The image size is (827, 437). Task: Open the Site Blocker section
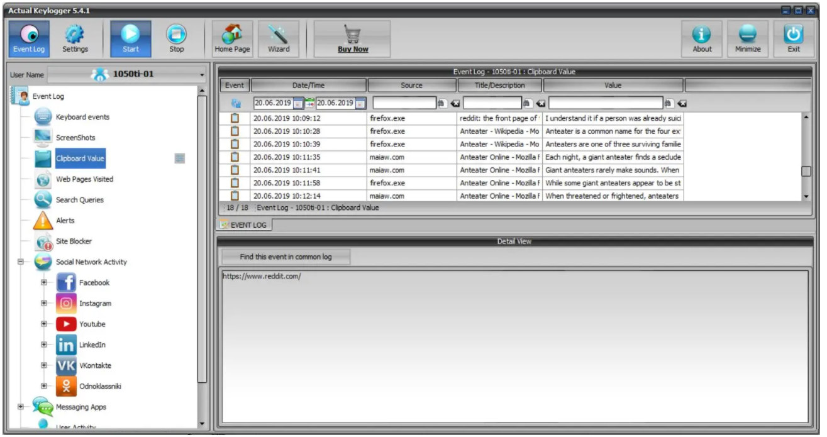[x=74, y=241]
